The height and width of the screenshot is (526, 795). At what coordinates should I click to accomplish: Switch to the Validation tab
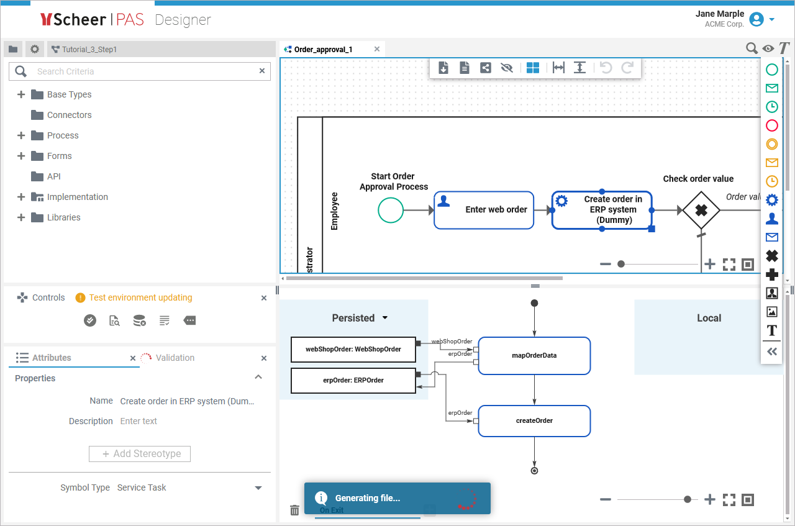(x=175, y=358)
